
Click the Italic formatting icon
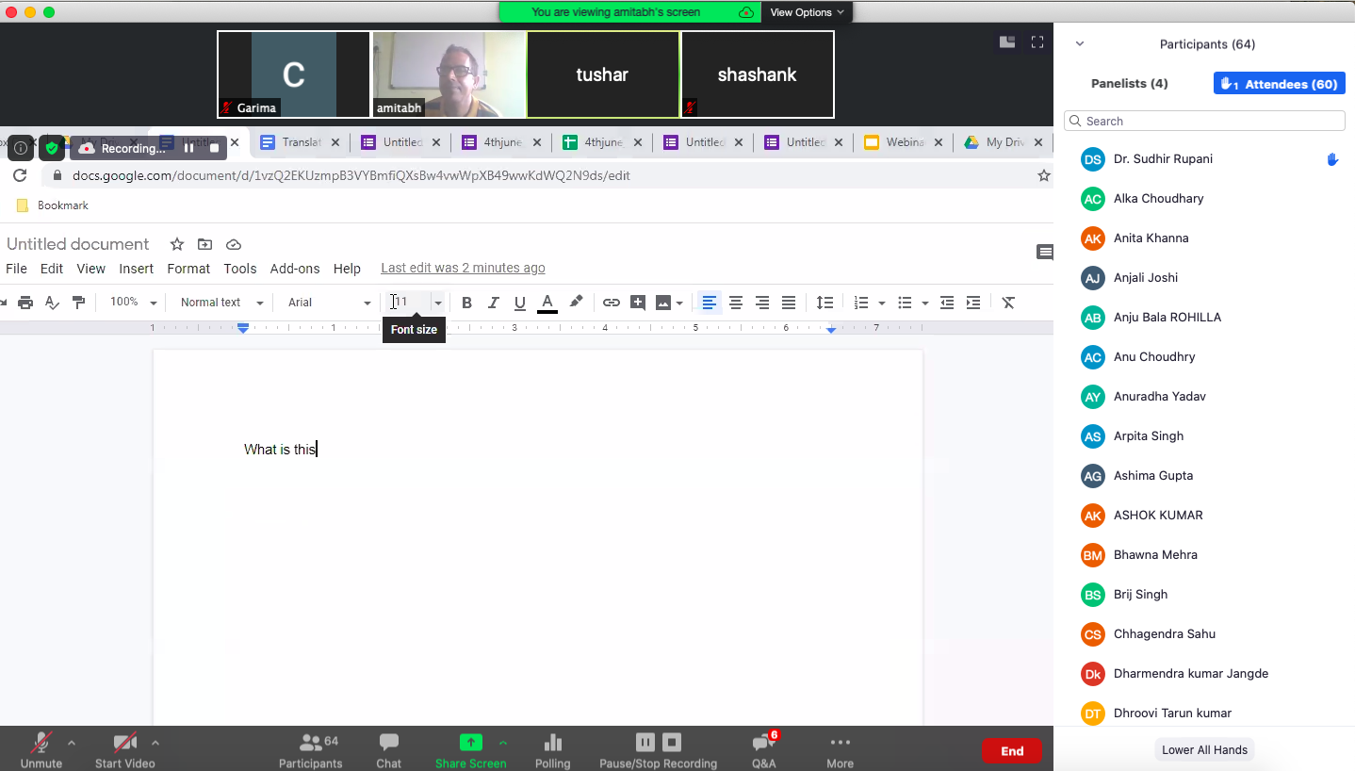tap(493, 303)
